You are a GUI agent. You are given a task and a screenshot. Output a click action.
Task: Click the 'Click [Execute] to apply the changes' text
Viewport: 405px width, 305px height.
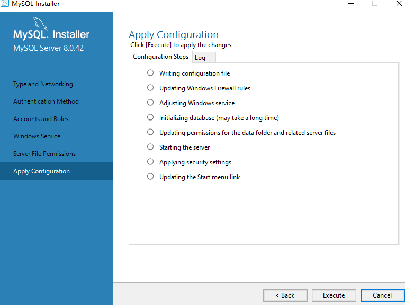point(181,45)
